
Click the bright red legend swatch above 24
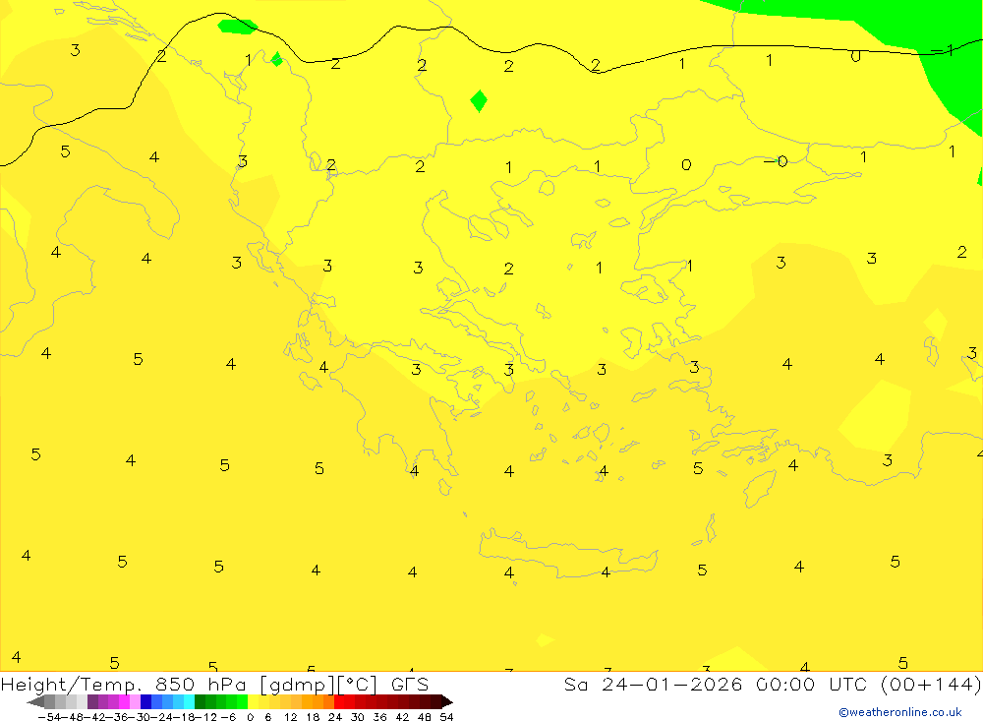[339, 701]
